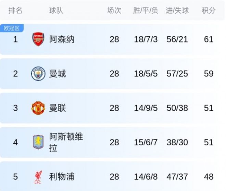Screen dimensions: 226x191
Task: Open the 曼联 team name link
Action: click(x=58, y=108)
